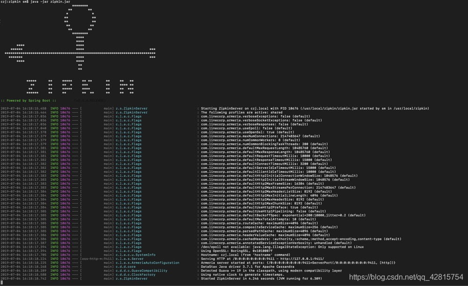Select the headerValueCache line
The image size is (468, 286).
click(265, 235)
